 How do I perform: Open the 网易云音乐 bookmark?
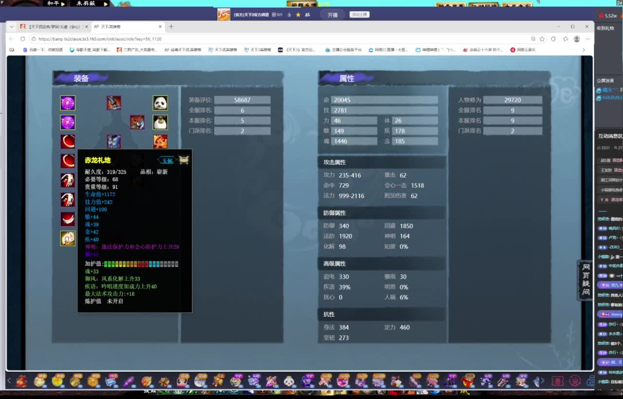[x=523, y=50]
